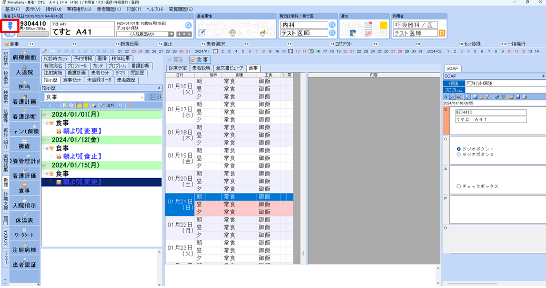This screenshot has height=288, width=546.
Task: Click the 9304410 input field in SOAP
Action: (491, 112)
